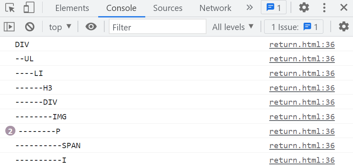
Task: Toggle the device toolbar icon
Action: click(x=29, y=8)
